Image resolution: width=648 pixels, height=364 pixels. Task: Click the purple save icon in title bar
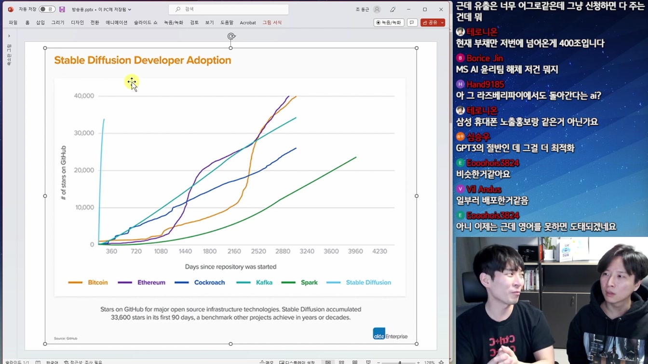click(62, 9)
